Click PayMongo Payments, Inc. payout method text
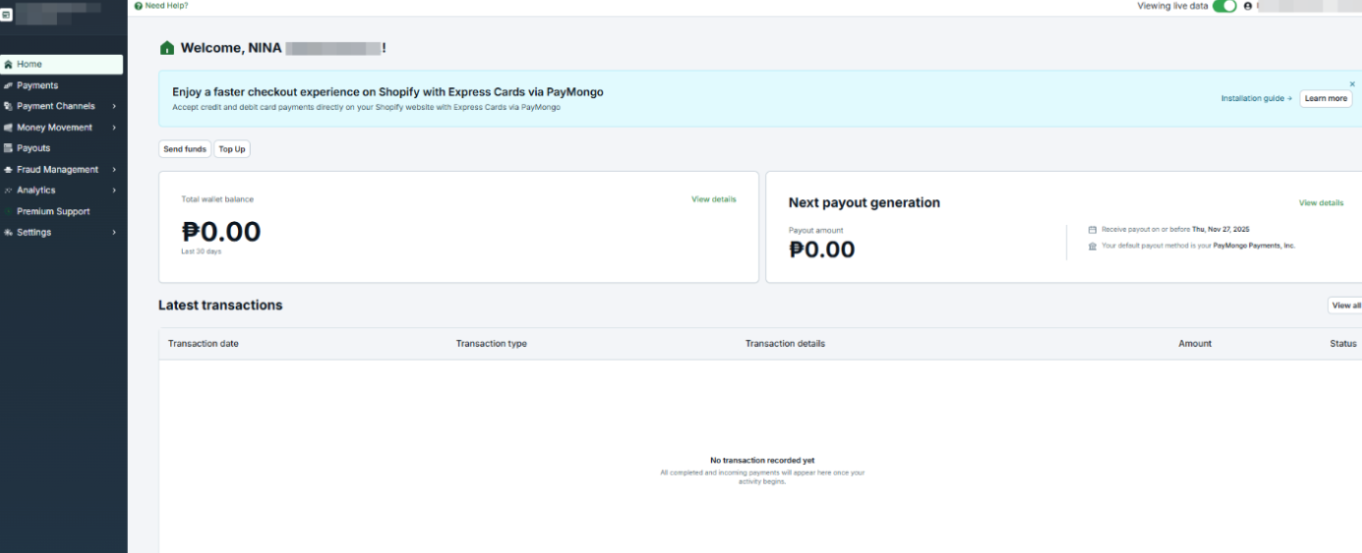This screenshot has width=1362, height=553. tap(1254, 246)
